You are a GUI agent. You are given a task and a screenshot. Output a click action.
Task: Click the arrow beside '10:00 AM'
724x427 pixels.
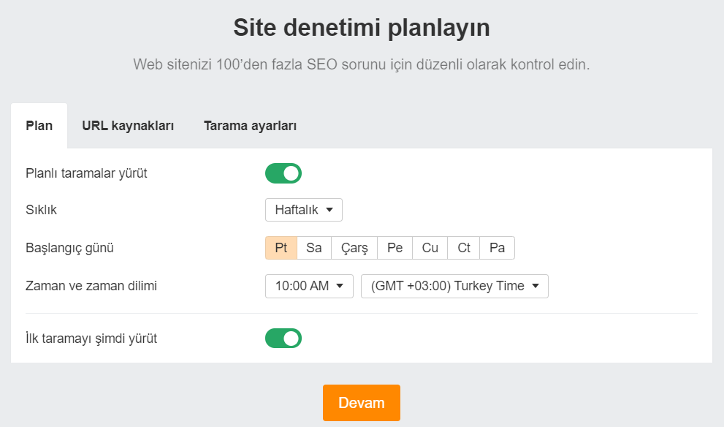coord(340,286)
